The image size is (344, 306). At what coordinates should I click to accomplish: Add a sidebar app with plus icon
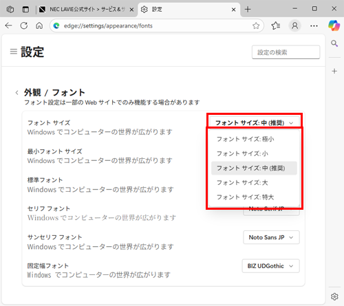click(x=334, y=71)
